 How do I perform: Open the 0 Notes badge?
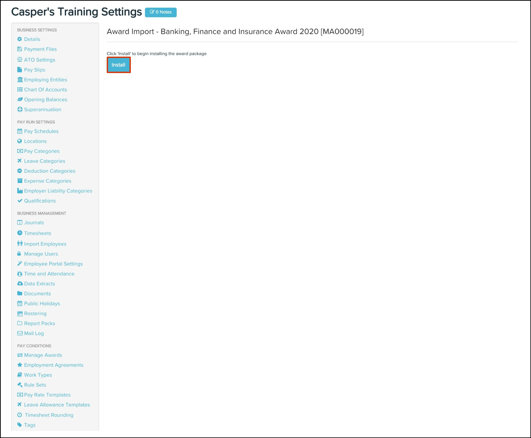(161, 12)
